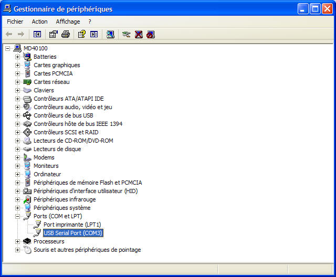
Task: Expand Contrôleurs audio, vidéo et jeu
Action: (x=17, y=107)
